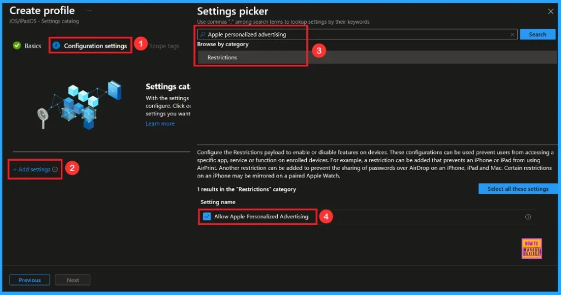Click the Search button
Screen dimensions: 561x295
(x=537, y=35)
